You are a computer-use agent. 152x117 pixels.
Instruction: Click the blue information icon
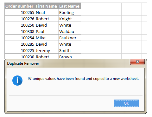(x=17, y=81)
